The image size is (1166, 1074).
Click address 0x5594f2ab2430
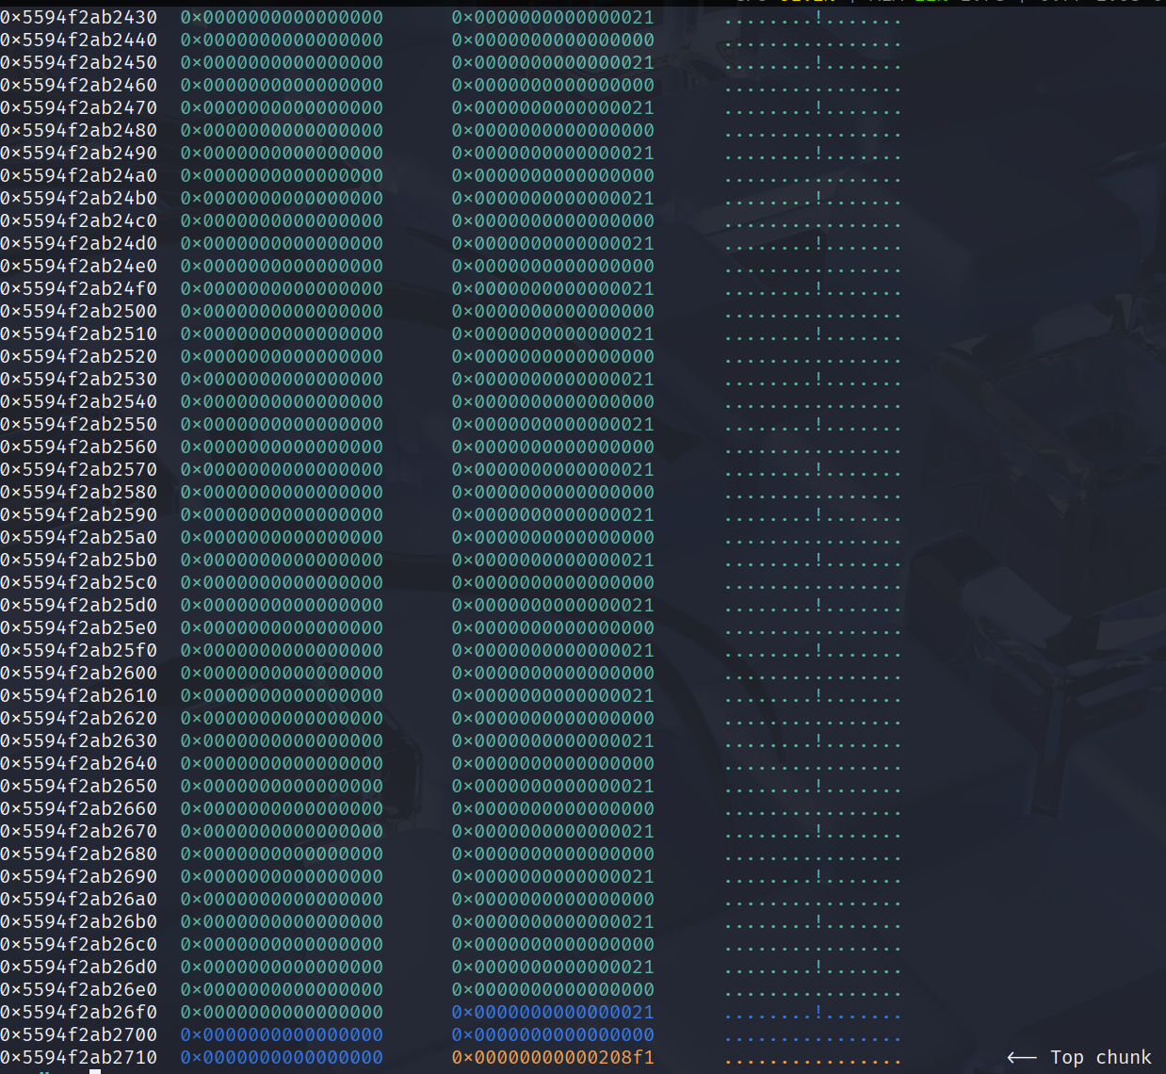point(79,17)
